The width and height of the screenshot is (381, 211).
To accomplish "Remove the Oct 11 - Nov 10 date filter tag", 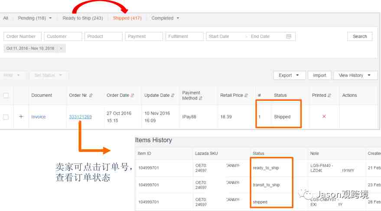I will pyautogui.click(x=61, y=48).
